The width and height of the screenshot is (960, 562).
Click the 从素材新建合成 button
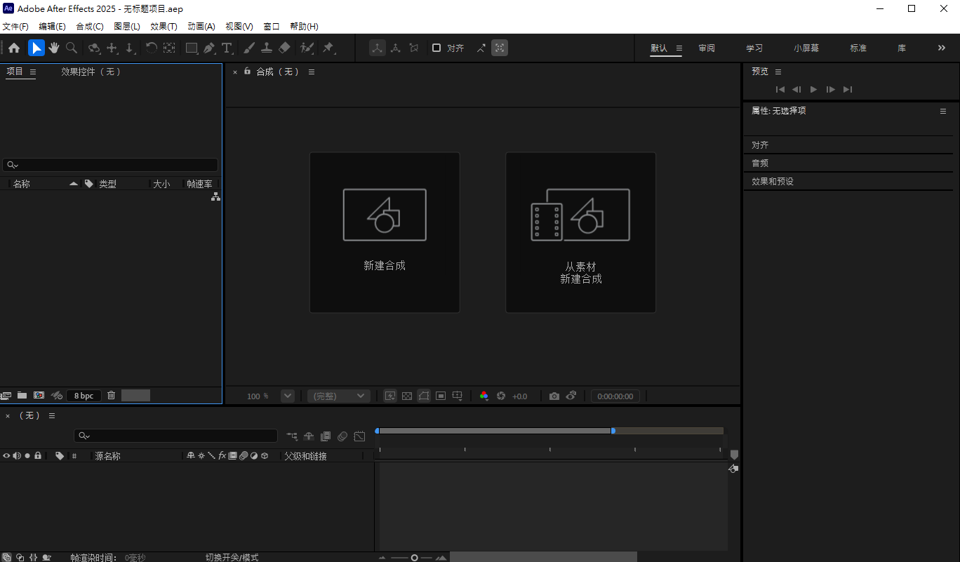click(580, 232)
